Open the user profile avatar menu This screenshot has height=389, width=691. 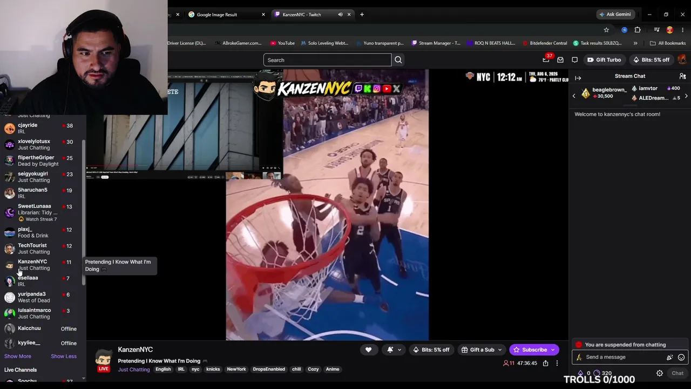point(682,59)
